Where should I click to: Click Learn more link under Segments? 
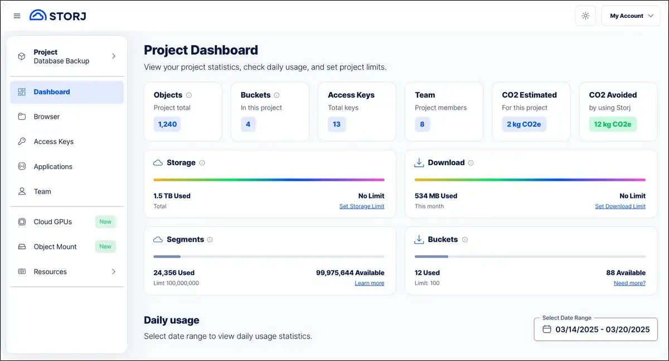[370, 283]
